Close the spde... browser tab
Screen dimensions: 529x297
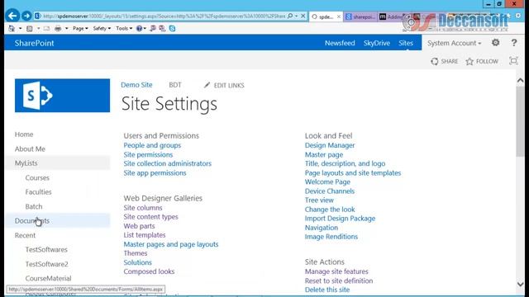coord(339,16)
